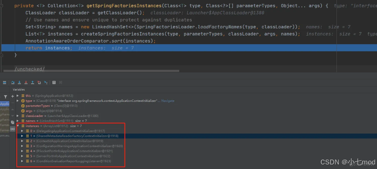377x169 pixels.
Task: Expand element 4 RSocketPortInfoApplicationContextInitializer
Action: (x=22, y=151)
